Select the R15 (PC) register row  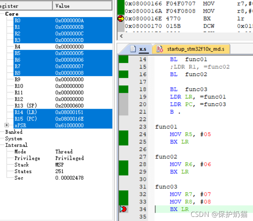click(63, 119)
